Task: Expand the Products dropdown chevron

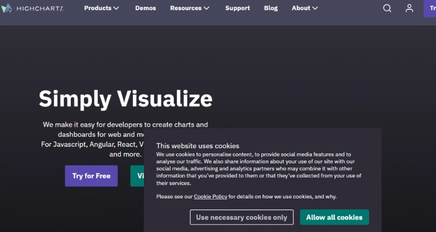Action: pos(116,8)
